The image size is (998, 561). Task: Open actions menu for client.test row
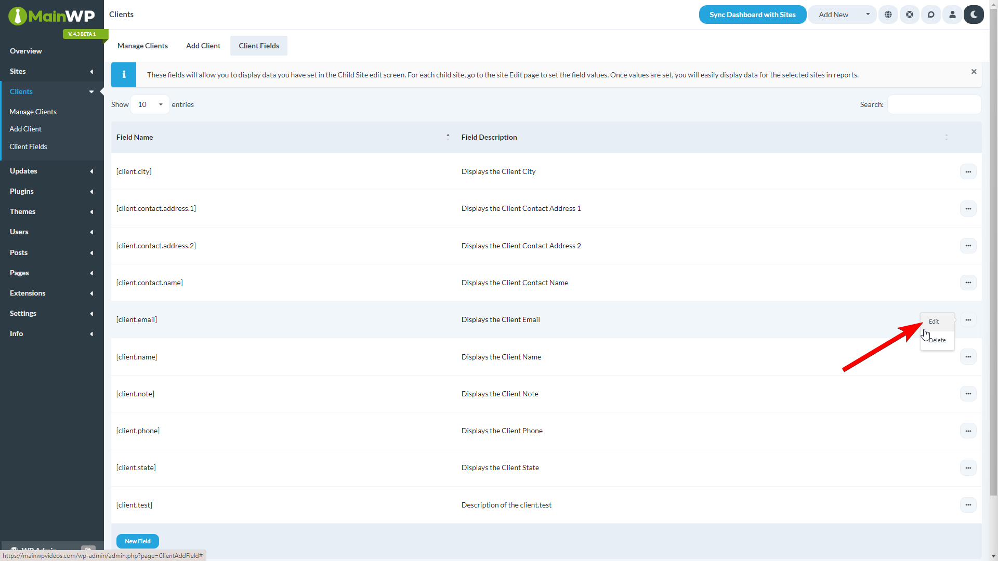point(968,505)
